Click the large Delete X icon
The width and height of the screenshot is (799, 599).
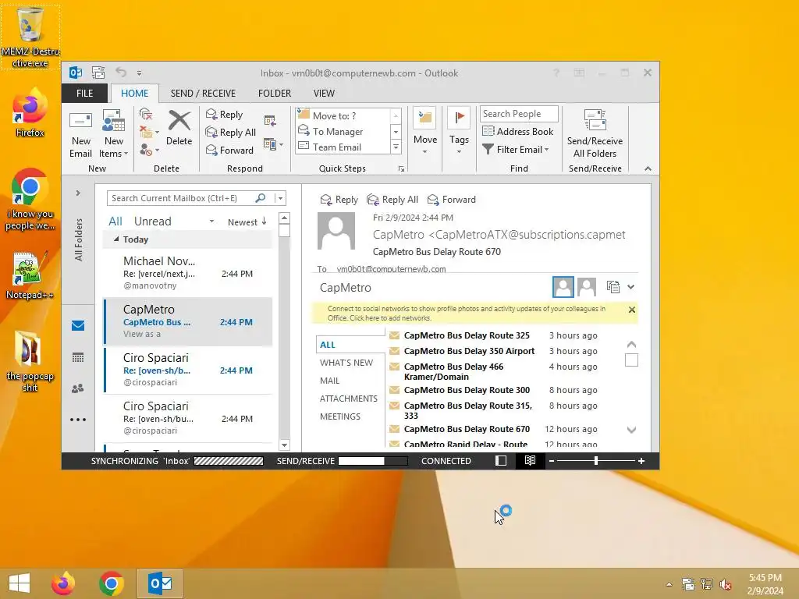[x=179, y=129]
